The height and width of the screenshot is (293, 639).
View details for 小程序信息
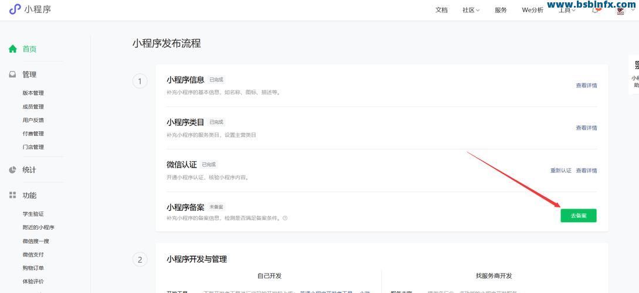(586, 86)
